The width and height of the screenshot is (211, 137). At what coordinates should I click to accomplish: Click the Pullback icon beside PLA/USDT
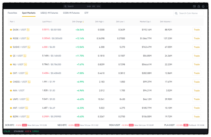click(186, 125)
